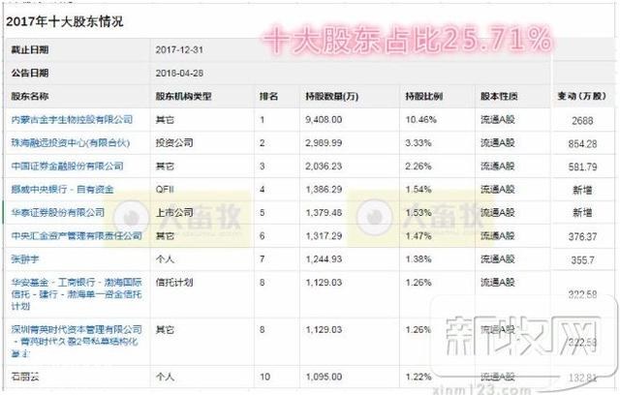Image resolution: width=620 pixels, height=395 pixels.
Task: Open 中国证券金融股份有限公司 link
Action: 67,166
